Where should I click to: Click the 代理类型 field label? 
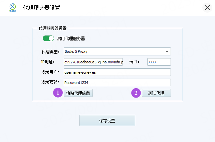[x=50, y=52]
